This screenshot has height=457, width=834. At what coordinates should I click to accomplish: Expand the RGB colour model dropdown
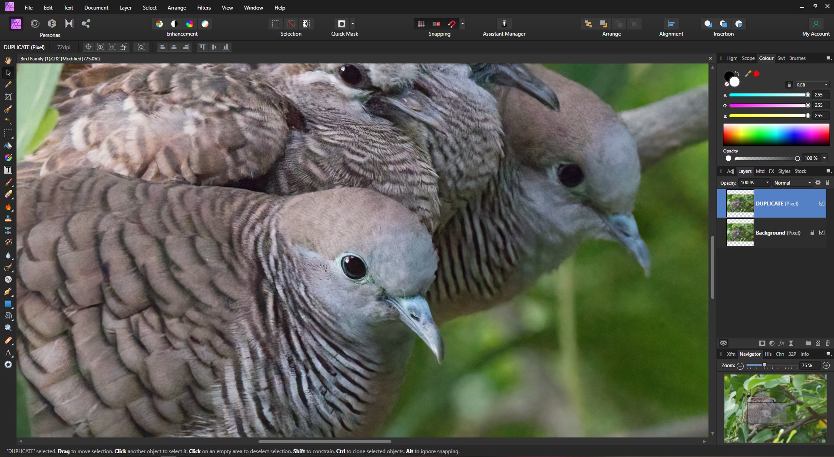click(812, 85)
